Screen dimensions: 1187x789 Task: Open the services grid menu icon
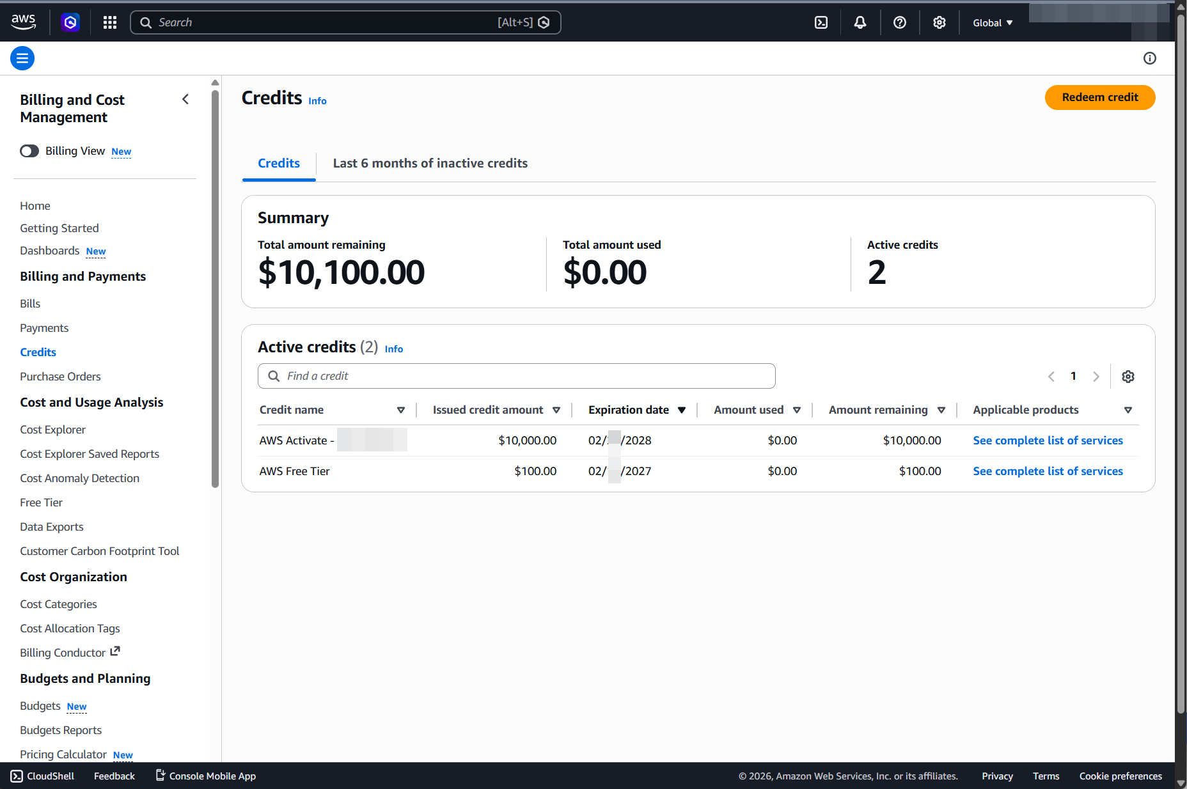pyautogui.click(x=110, y=22)
